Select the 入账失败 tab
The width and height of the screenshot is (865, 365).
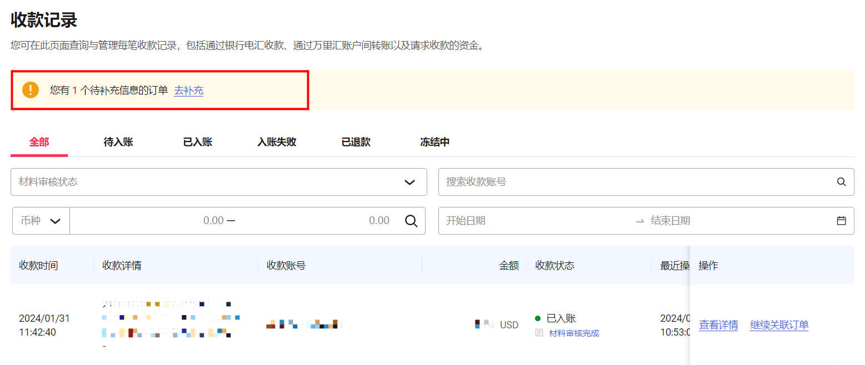coord(277,142)
